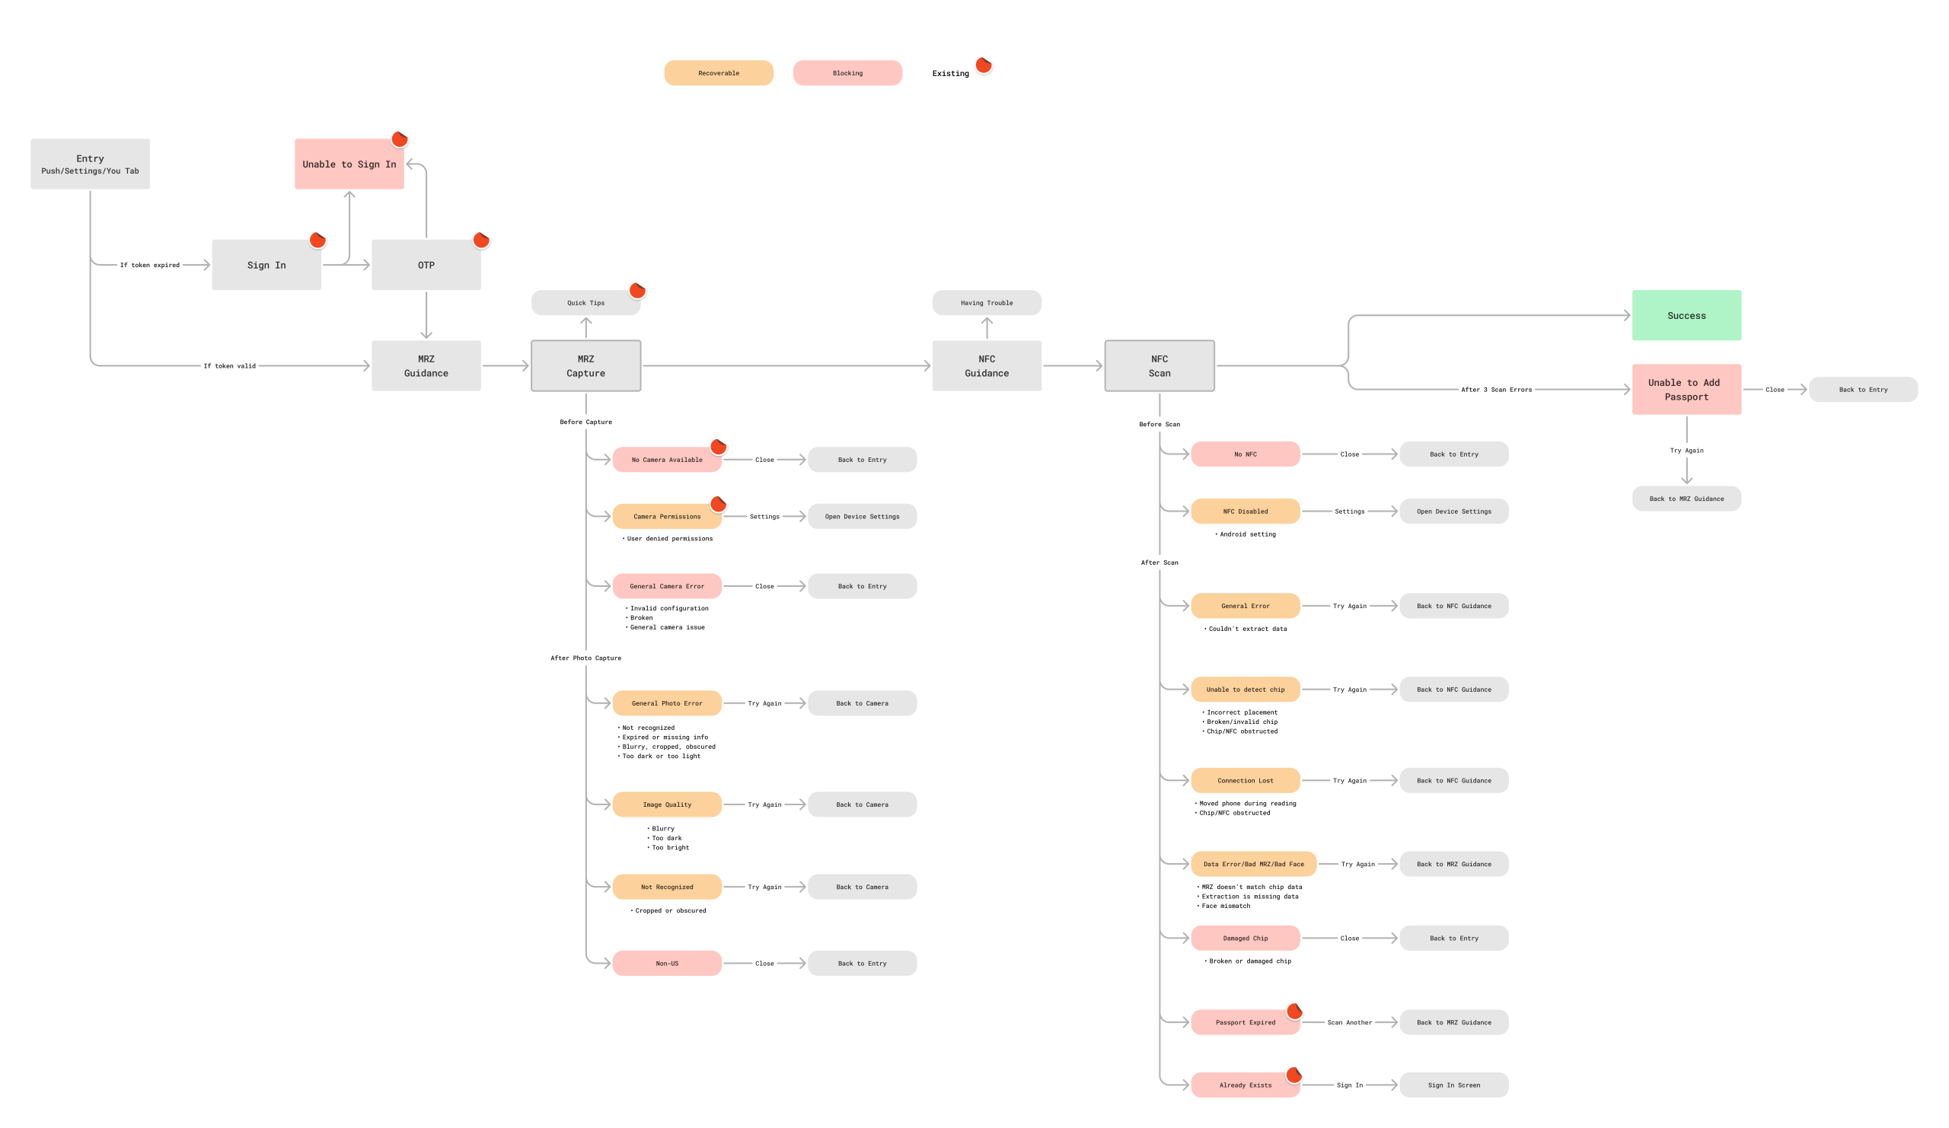Click the Sign In node
The height and width of the screenshot is (1128, 1949).
pos(266,264)
